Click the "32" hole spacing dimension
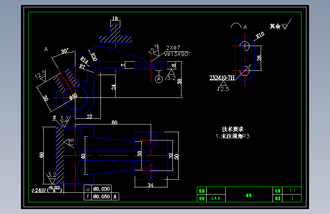Screen dimensions: 330x214 (171, 156)
